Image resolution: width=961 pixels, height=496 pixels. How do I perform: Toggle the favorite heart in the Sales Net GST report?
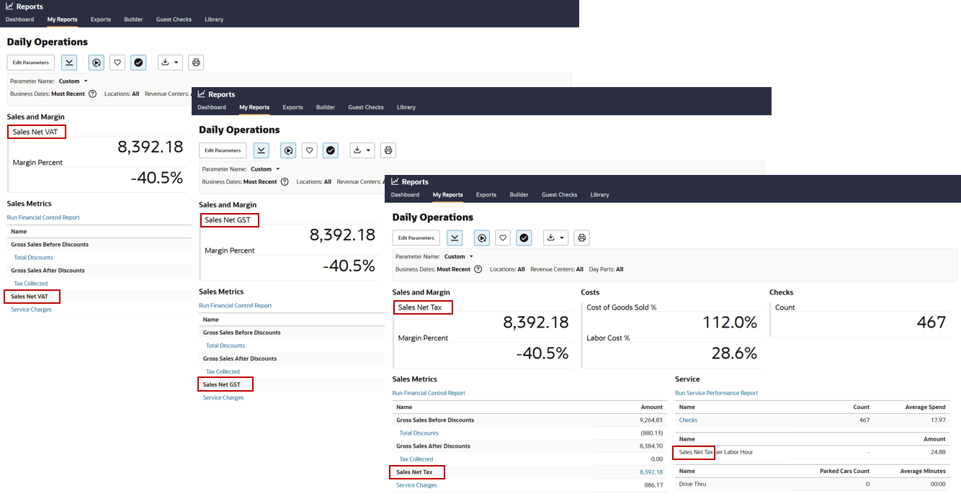coord(310,150)
